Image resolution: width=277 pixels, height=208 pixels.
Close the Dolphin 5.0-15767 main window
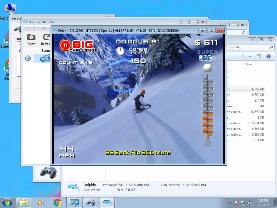(x=202, y=22)
